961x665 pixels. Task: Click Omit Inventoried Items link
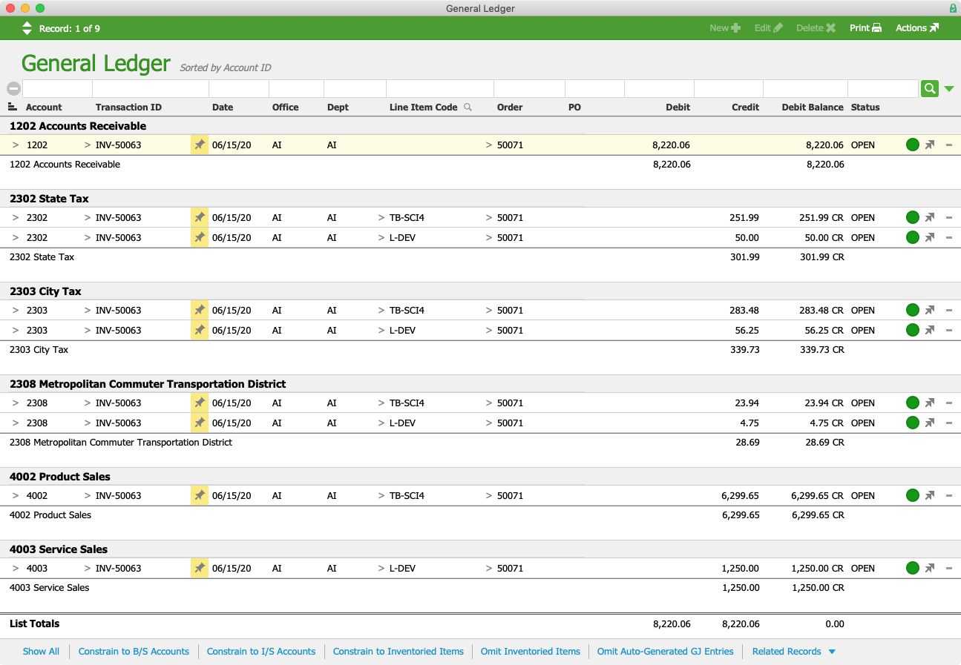[x=531, y=652]
